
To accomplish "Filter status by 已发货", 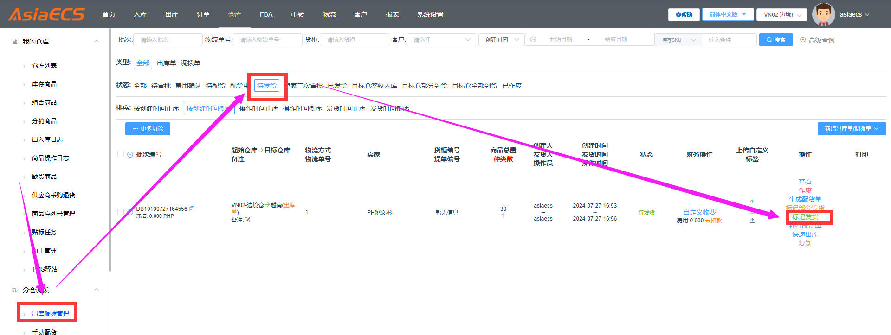I will [x=337, y=86].
